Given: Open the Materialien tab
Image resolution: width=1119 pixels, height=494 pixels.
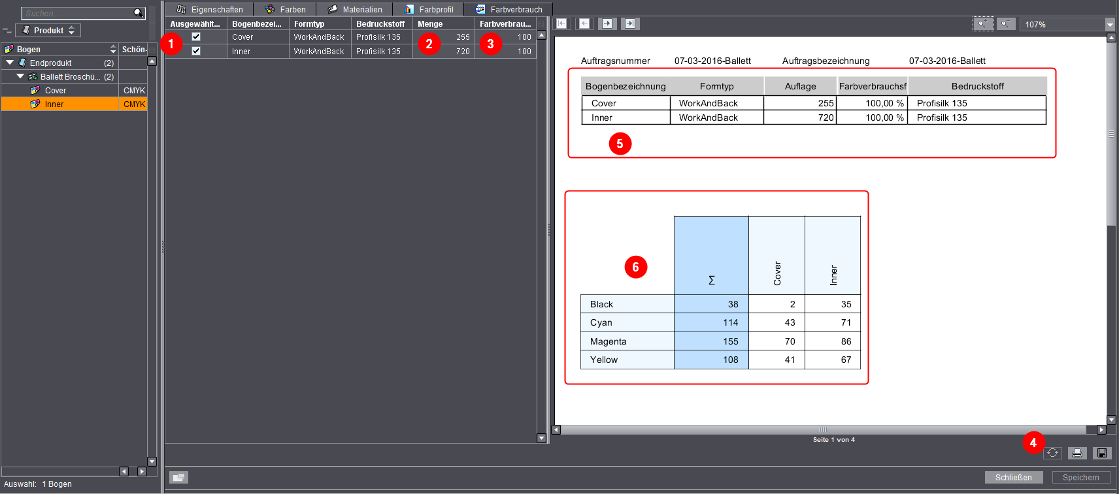Looking at the screenshot, I should coord(355,9).
